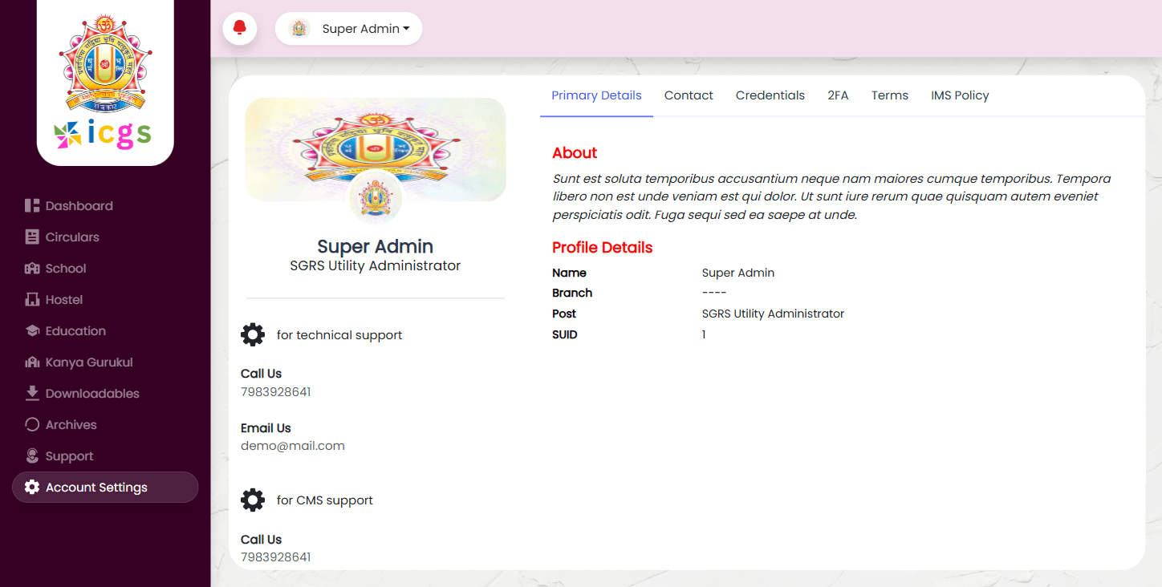Click the Kanya Gurukul icon
The width and height of the screenshot is (1162, 587).
(x=32, y=362)
